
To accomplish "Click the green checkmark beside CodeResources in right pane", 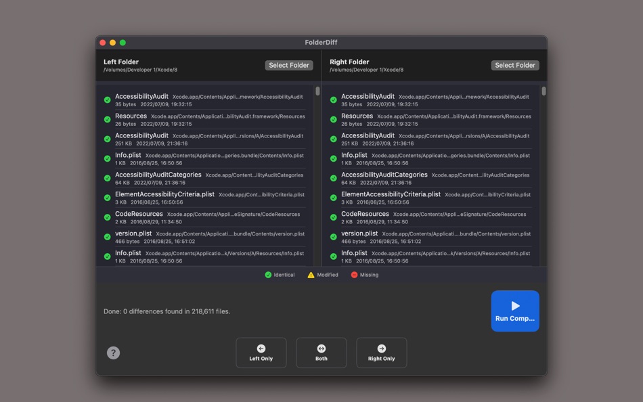I will (x=333, y=217).
